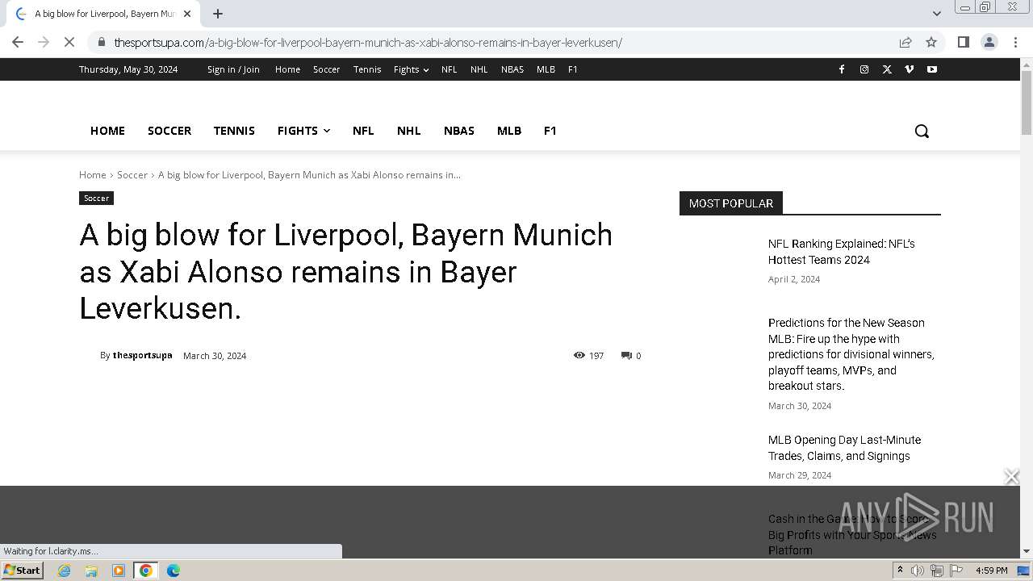The image size is (1033, 581).
Task: Open the MLB main menu item
Action: (509, 131)
